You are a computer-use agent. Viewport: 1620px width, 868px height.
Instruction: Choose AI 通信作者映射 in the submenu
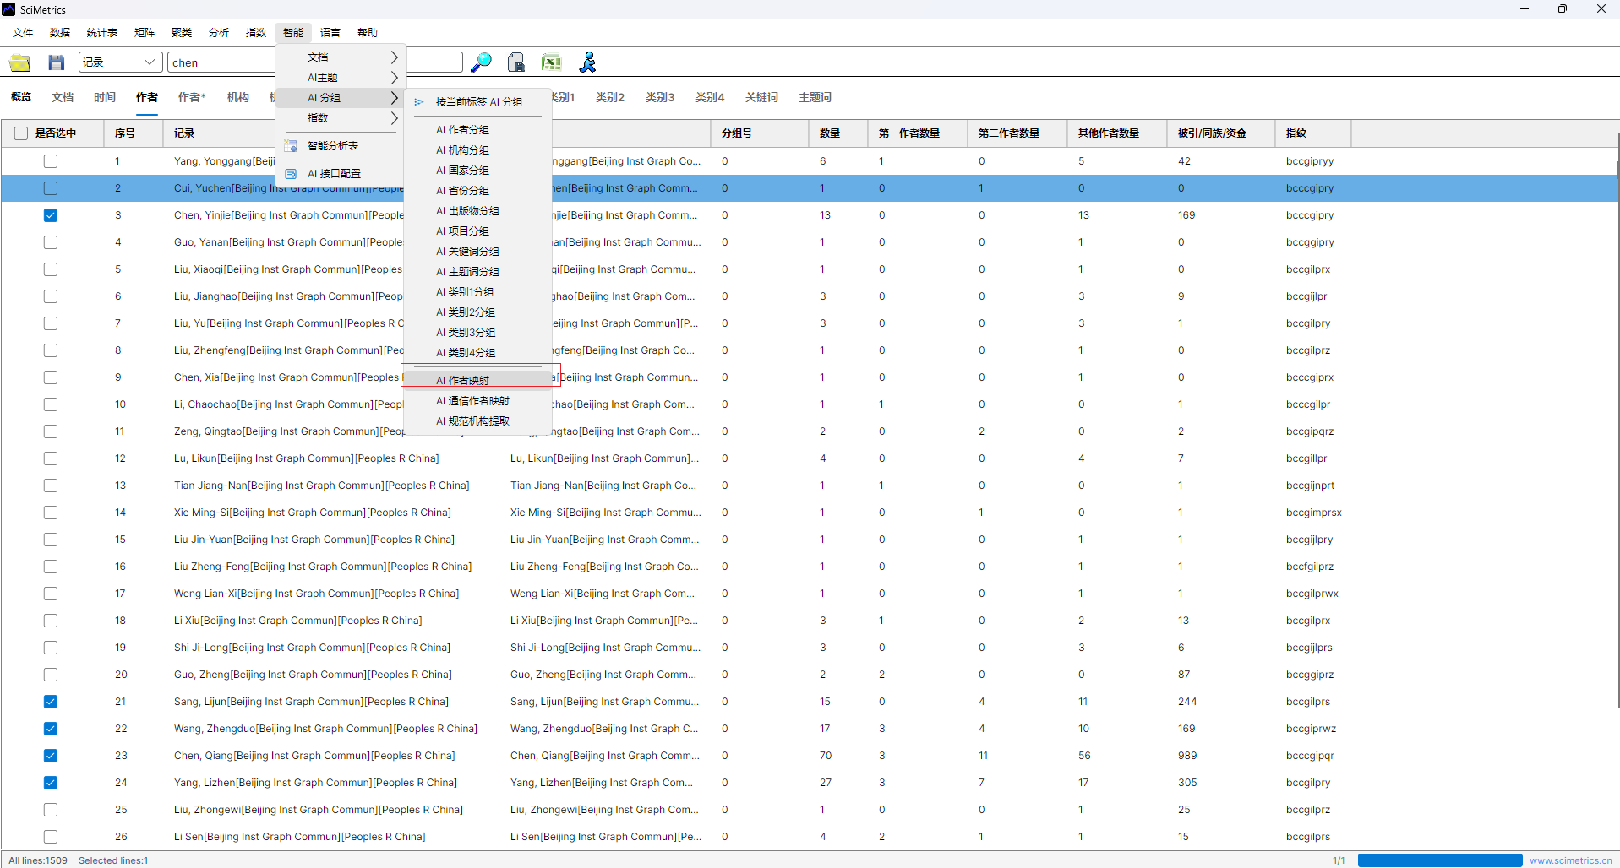478,401
